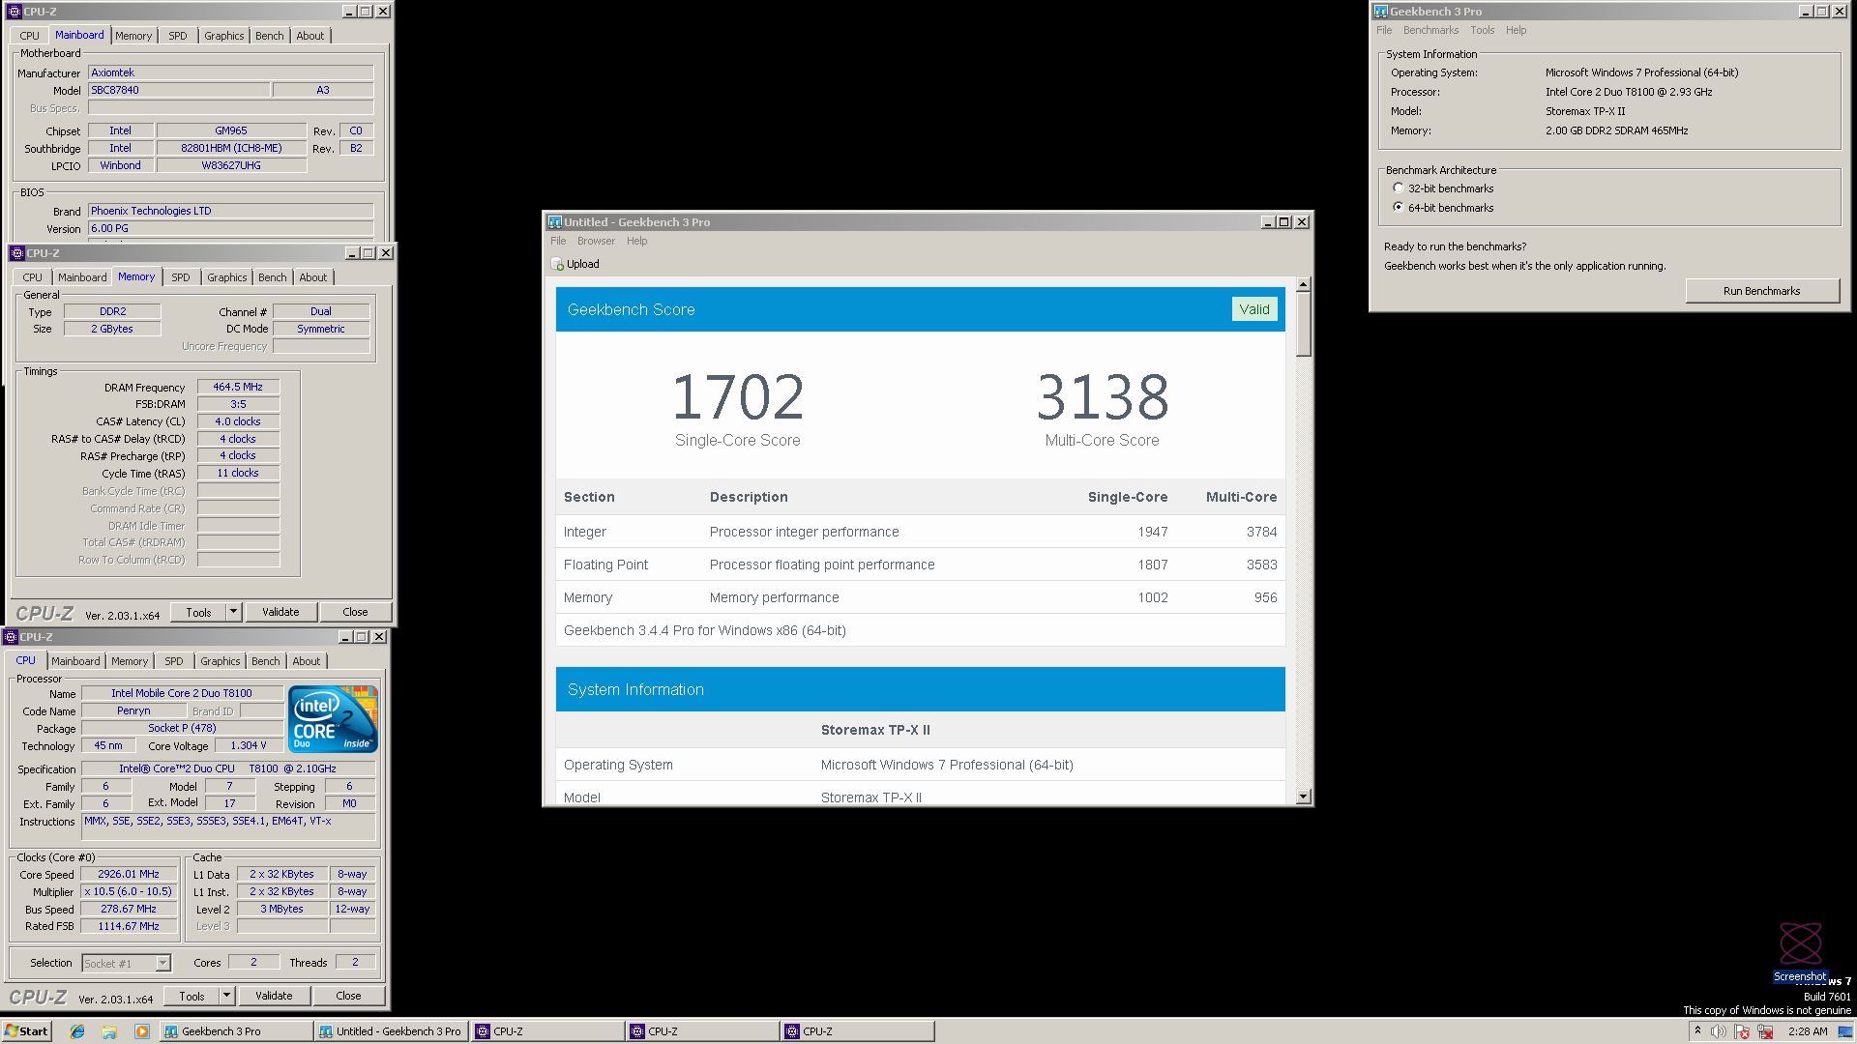Screen dimensions: 1857x1044
Task: Open Benchmarks menu in Geekbench 3 Pro
Action: pos(1430,30)
